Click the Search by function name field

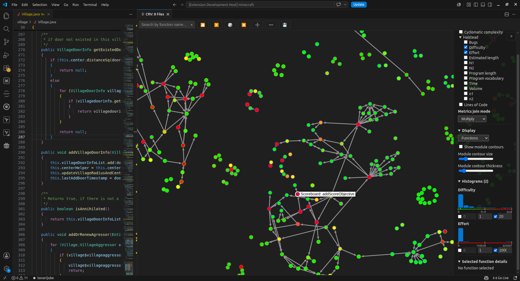164,25
